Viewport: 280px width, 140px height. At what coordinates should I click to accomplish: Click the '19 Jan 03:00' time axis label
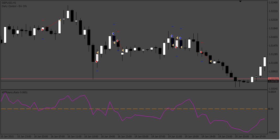[142, 136]
